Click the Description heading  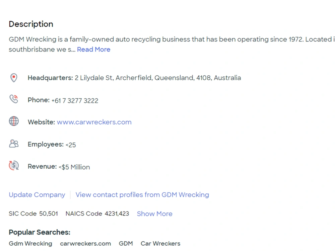point(31,24)
